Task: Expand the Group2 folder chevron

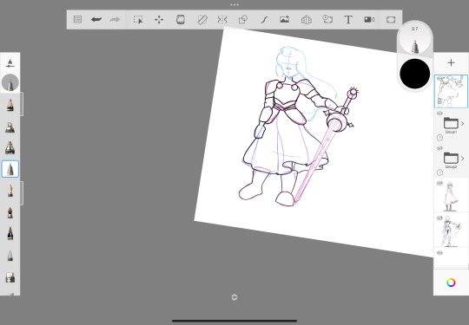Action: tap(462, 159)
